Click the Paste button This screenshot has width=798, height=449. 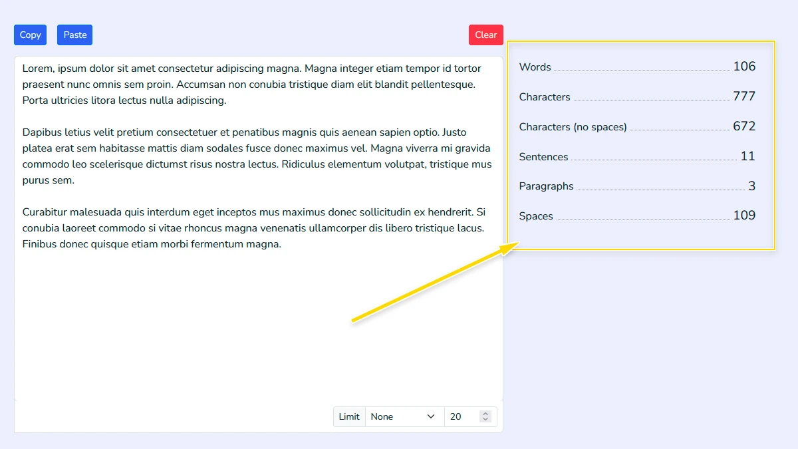click(74, 35)
